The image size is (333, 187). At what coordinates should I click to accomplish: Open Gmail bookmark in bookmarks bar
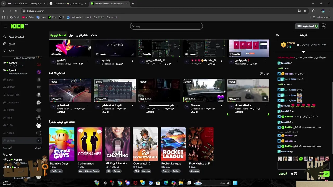[x=15, y=17]
